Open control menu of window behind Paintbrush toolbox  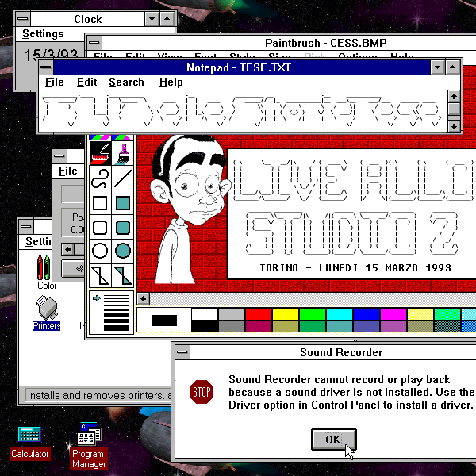(x=59, y=156)
